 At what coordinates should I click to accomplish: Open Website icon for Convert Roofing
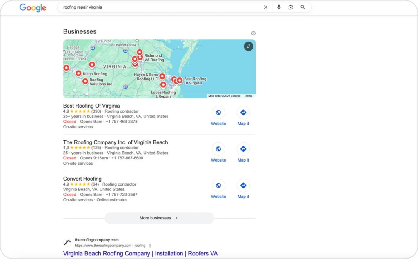pyautogui.click(x=218, y=186)
